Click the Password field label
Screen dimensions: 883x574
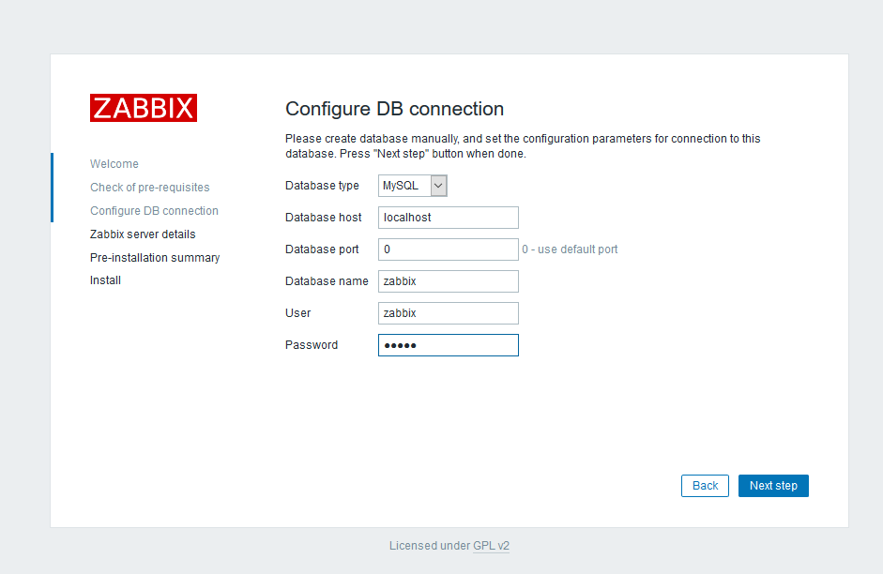point(312,345)
